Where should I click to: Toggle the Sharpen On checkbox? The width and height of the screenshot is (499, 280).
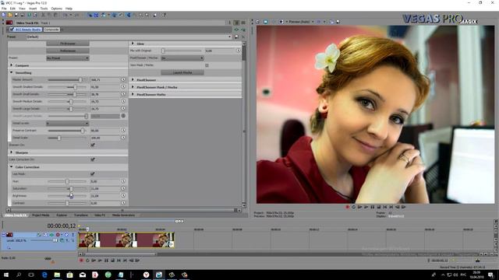pyautogui.click(x=93, y=145)
